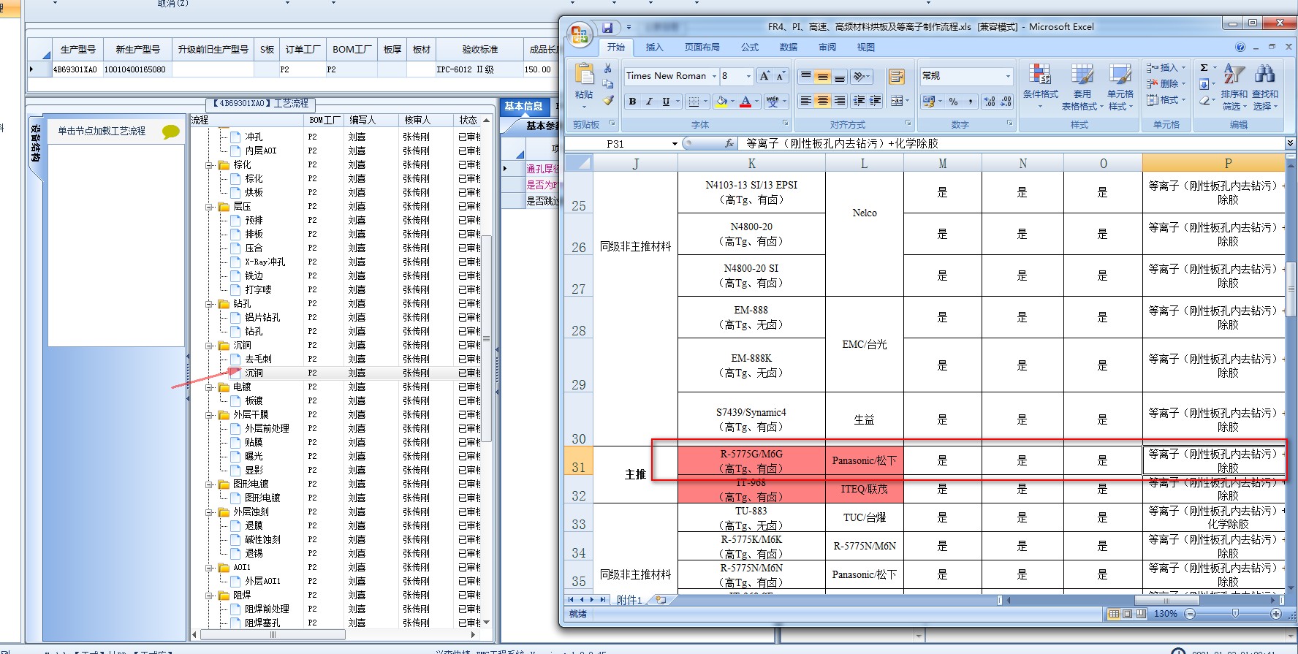The image size is (1298, 654).
Task: Toggle top vertical alignment
Action: click(x=805, y=76)
